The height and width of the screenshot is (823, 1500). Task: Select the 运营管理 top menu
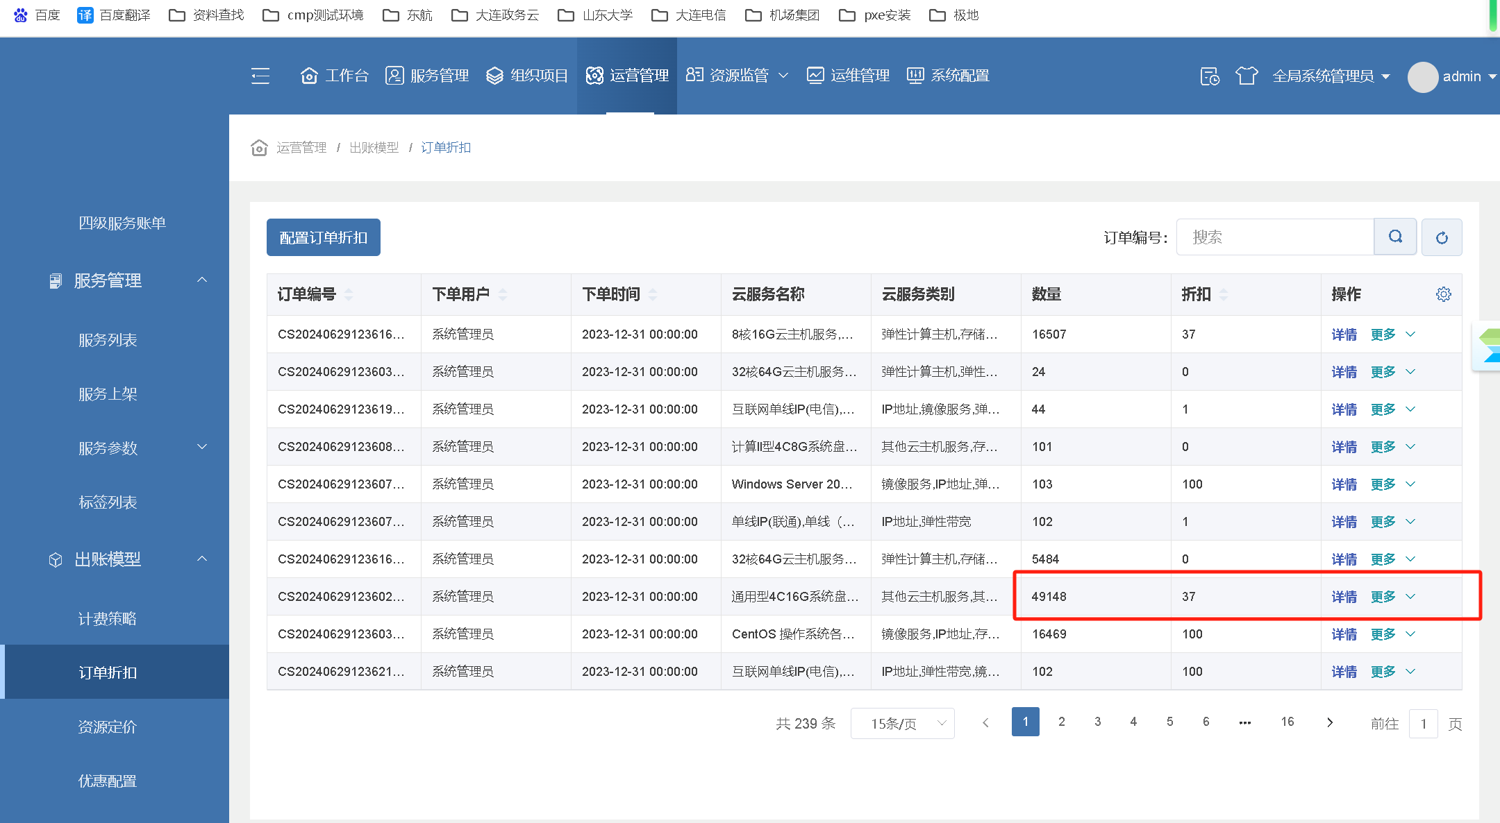(x=627, y=76)
